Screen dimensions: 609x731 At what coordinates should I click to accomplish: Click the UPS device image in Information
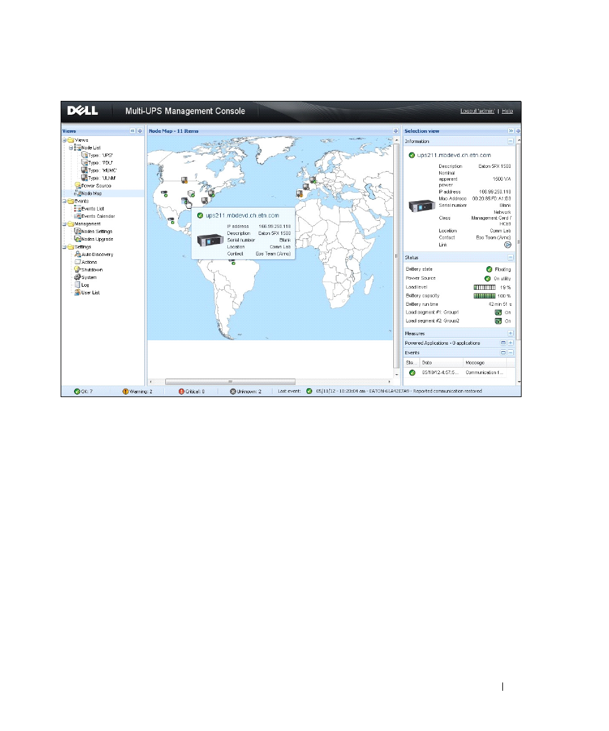click(422, 205)
